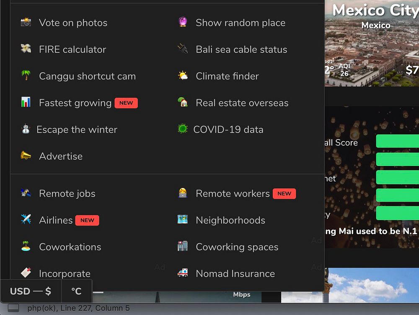The width and height of the screenshot is (419, 315).
Task: Click the airplane icon beside Airlines
Action: click(26, 219)
